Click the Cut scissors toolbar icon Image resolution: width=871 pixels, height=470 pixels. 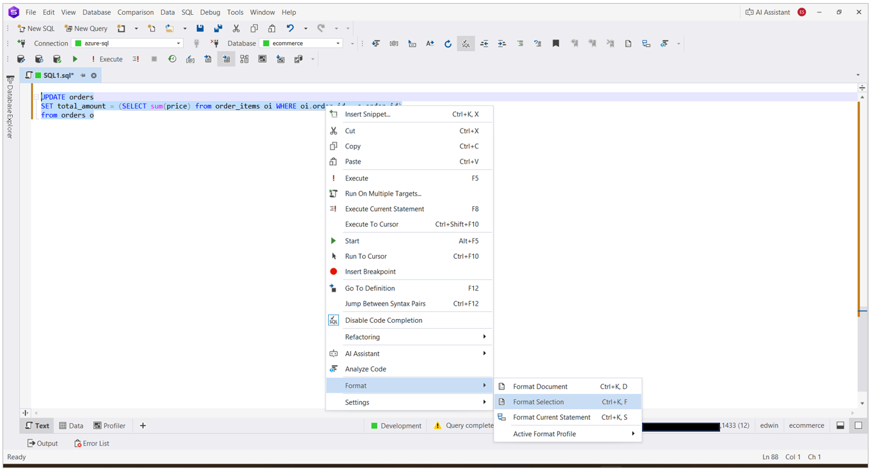pos(236,28)
